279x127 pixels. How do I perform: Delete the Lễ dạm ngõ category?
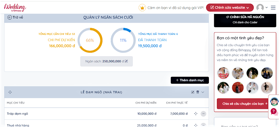[x=197, y=92]
